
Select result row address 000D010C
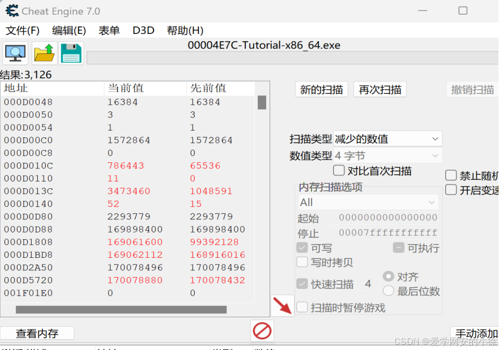point(127,166)
